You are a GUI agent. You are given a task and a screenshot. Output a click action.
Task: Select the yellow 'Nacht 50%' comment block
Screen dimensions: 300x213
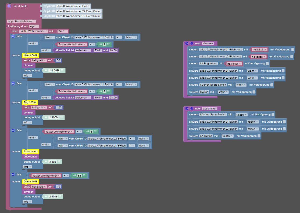click(30, 55)
